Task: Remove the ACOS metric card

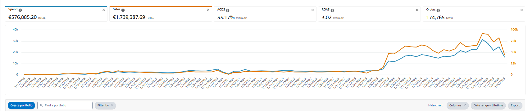Action: (x=312, y=10)
